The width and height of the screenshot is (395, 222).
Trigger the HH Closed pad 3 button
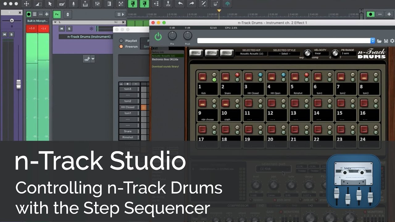coord(249,76)
